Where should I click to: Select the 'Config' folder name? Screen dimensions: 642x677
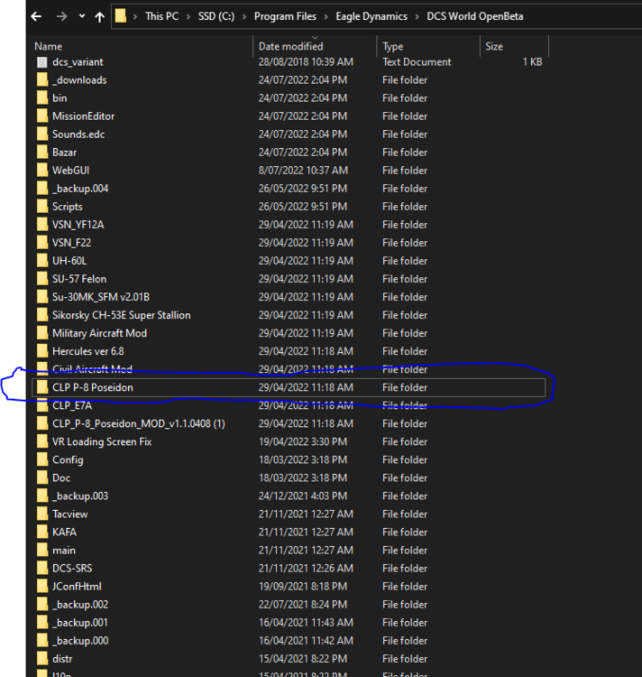(x=68, y=459)
